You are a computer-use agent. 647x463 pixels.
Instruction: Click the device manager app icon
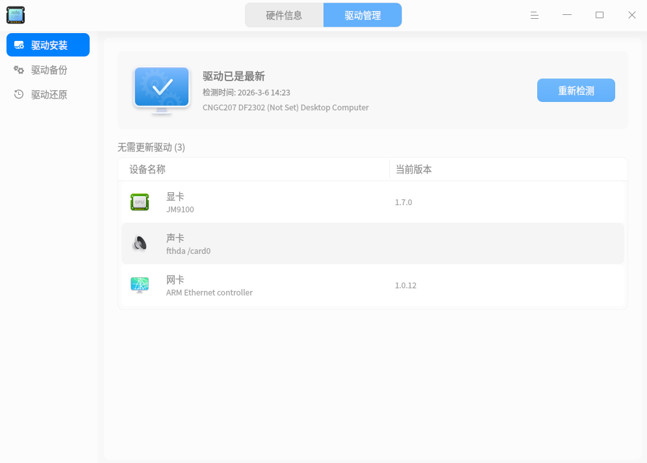[16, 16]
